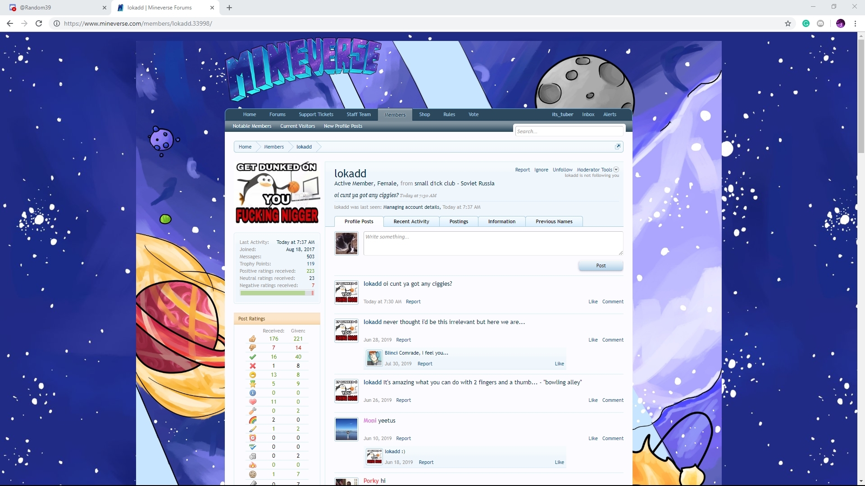Image resolution: width=865 pixels, height=486 pixels.
Task: Switch to the Recent Activity tab
Action: coord(411,221)
